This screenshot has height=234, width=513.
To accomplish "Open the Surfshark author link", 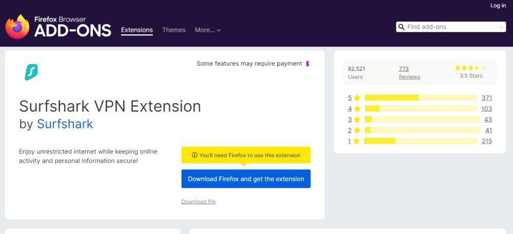I will tap(65, 124).
